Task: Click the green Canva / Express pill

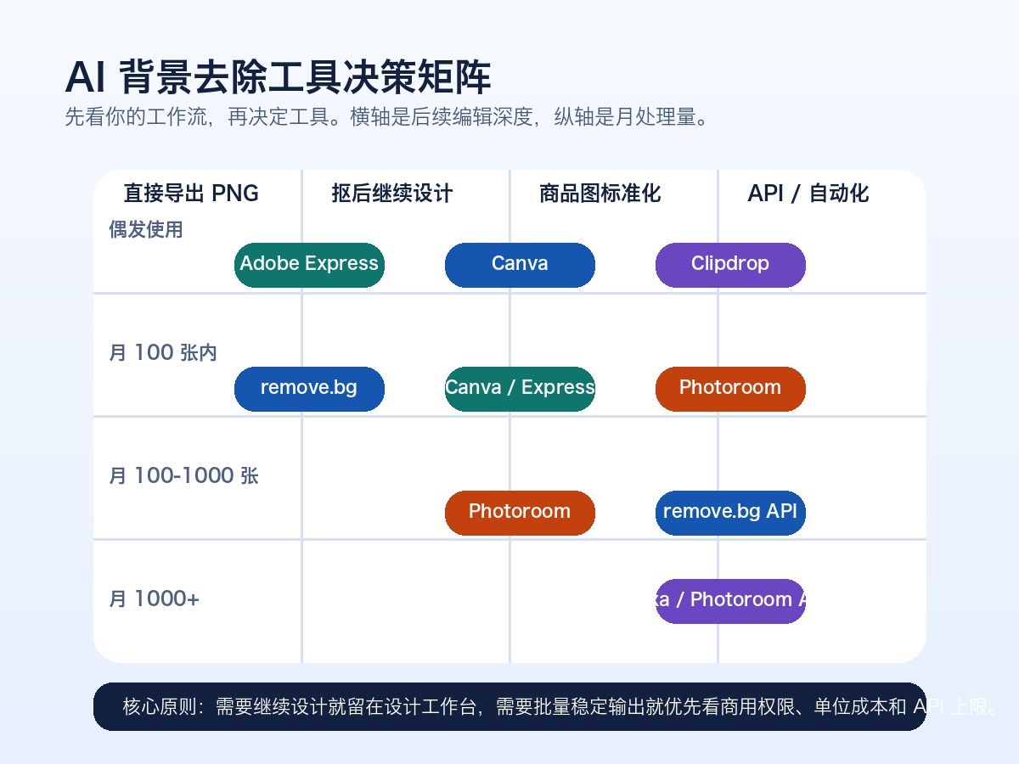Action: (520, 388)
